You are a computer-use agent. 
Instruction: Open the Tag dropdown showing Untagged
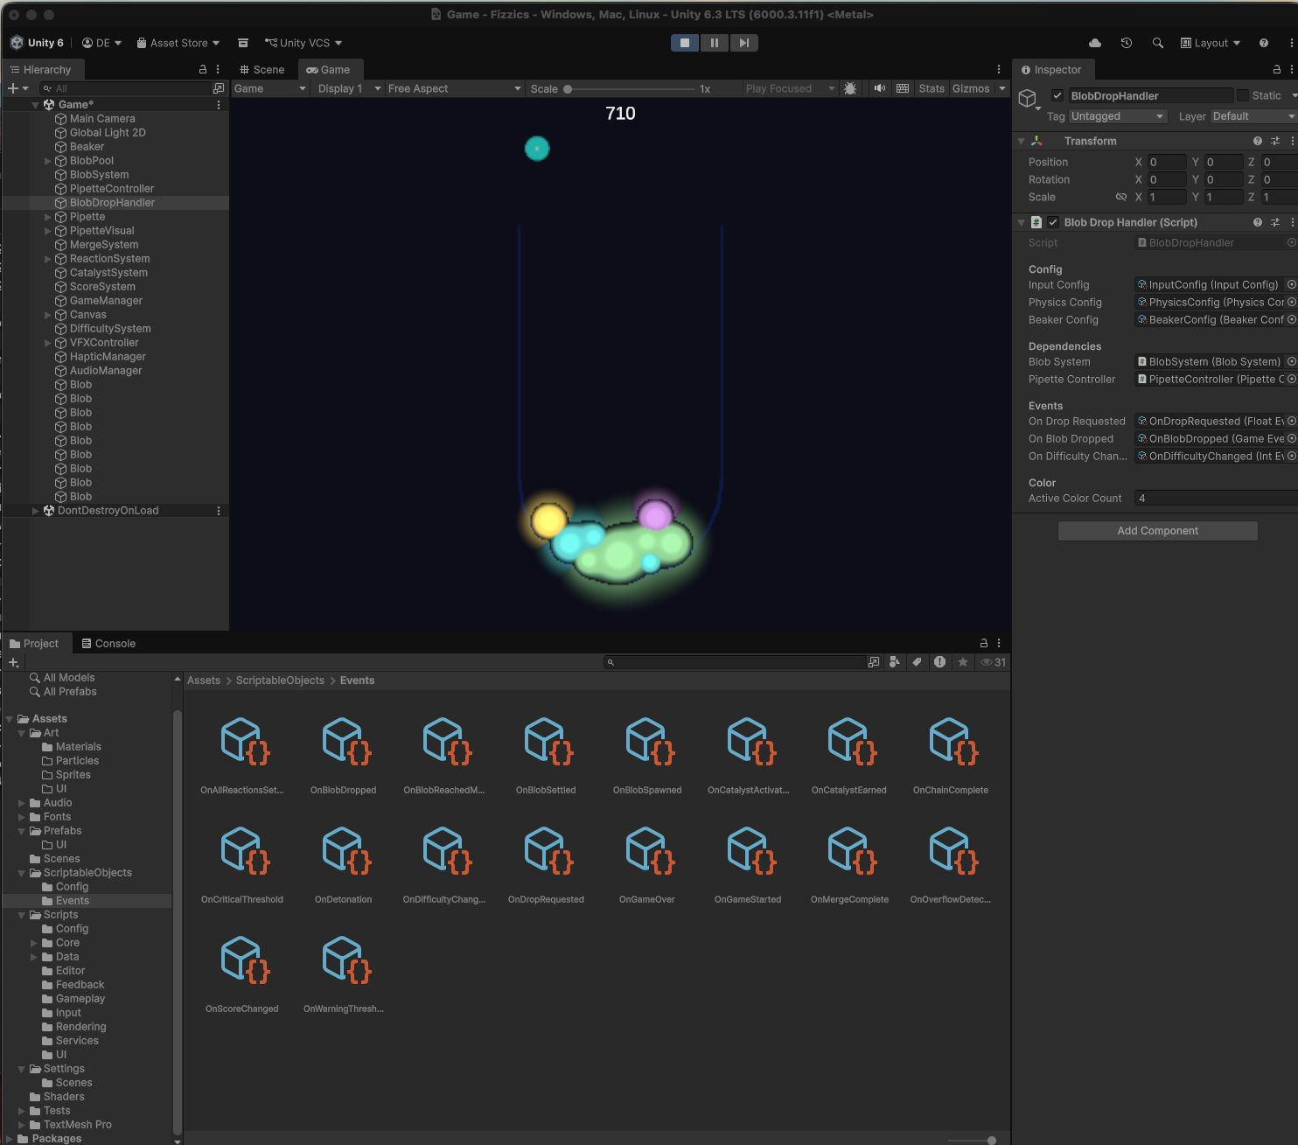1117,116
